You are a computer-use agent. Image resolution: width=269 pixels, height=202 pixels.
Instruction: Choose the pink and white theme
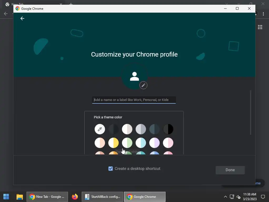pyautogui.click(x=168, y=143)
